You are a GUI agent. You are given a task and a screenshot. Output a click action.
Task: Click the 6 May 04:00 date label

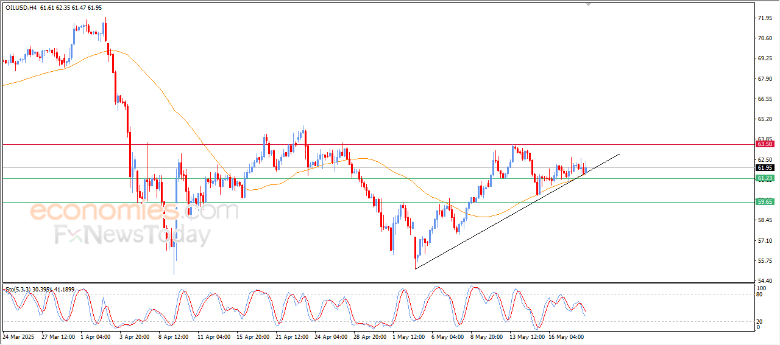pyautogui.click(x=448, y=336)
